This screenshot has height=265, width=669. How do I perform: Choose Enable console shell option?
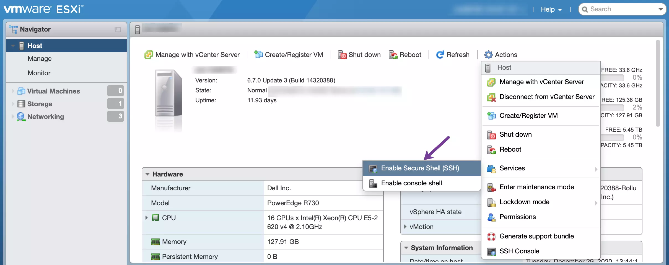pyautogui.click(x=411, y=183)
